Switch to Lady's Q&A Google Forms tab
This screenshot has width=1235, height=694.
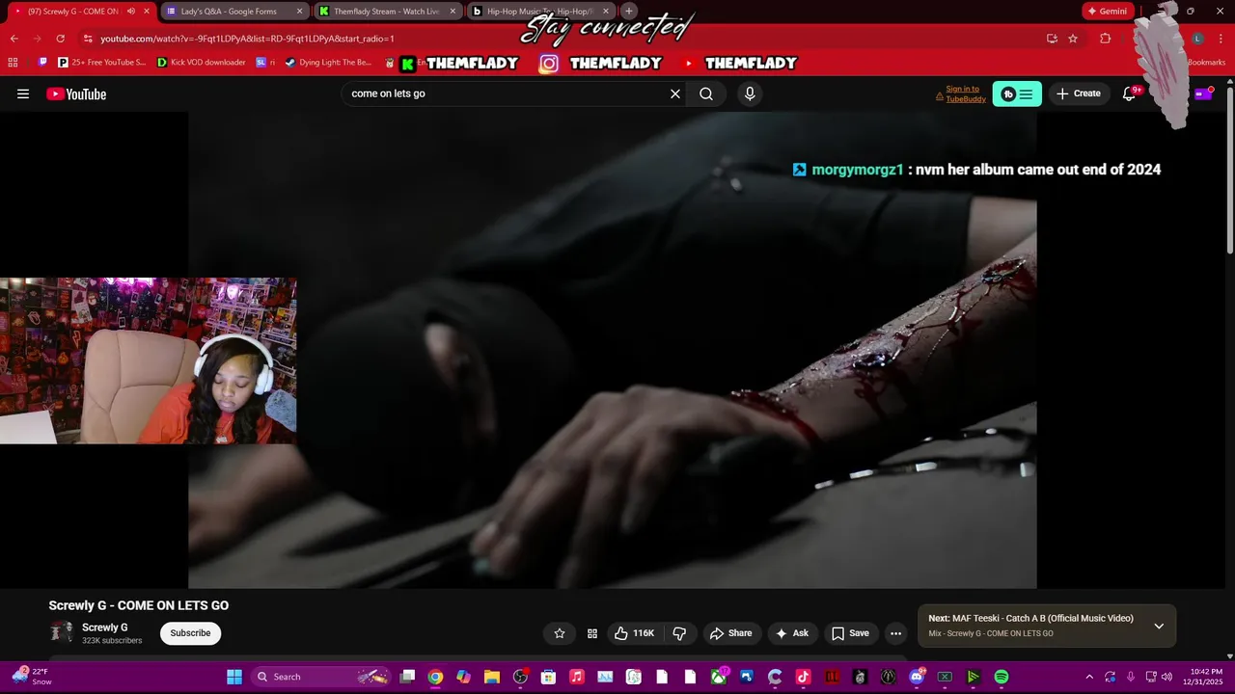[x=234, y=12]
